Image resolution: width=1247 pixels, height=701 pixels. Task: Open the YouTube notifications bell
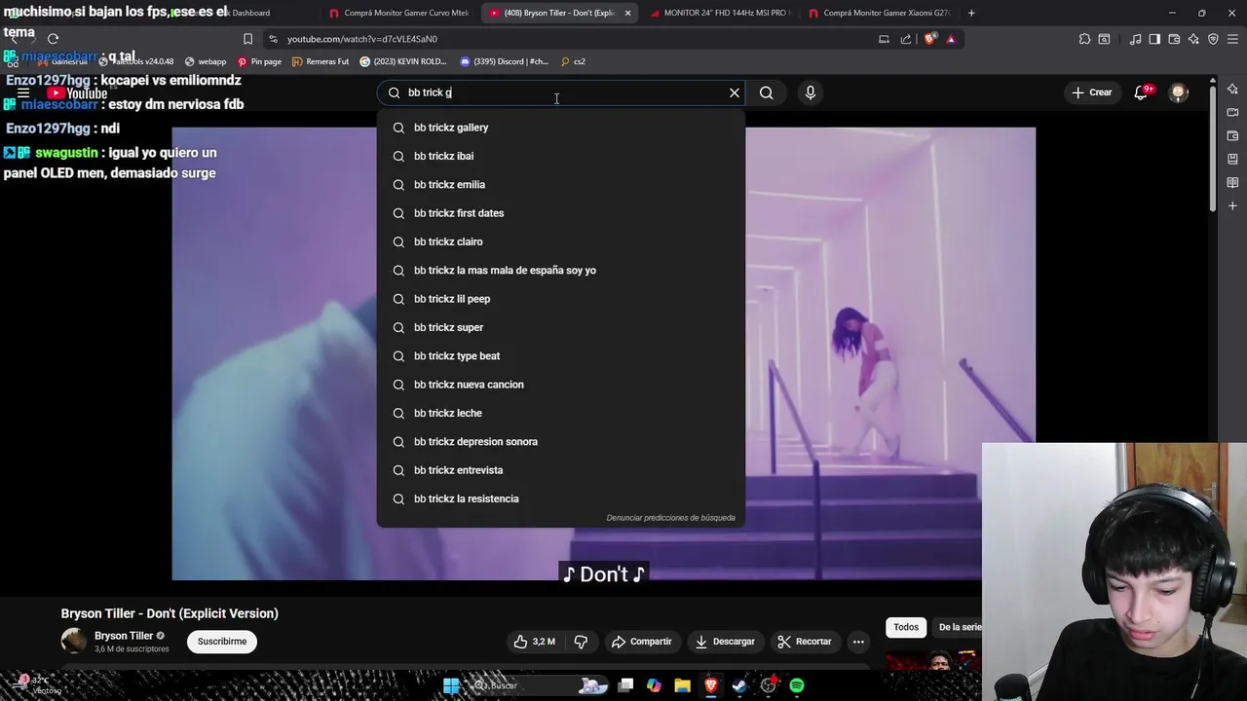coord(1141,92)
